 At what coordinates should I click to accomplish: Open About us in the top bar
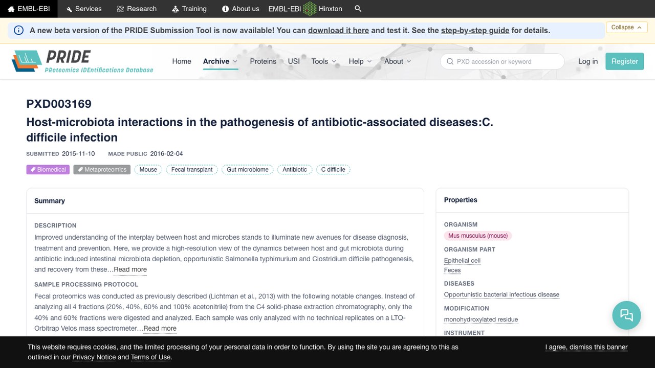tap(241, 9)
